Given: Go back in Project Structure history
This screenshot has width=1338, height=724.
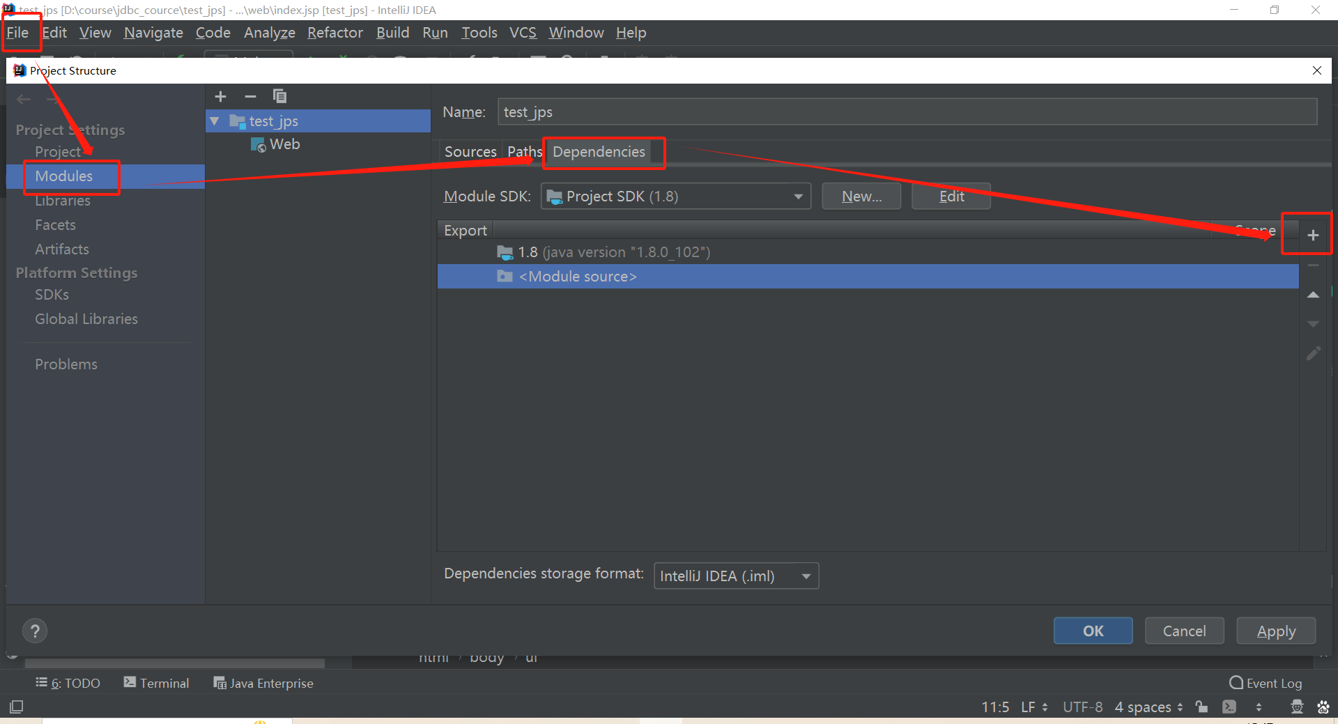Looking at the screenshot, I should [x=24, y=99].
